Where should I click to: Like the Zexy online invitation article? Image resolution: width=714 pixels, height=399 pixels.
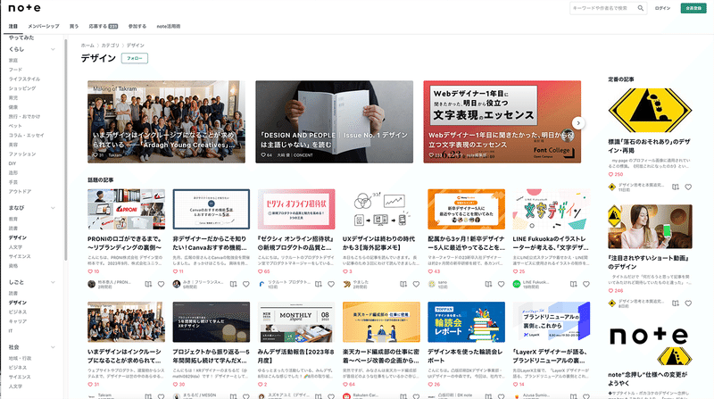(331, 284)
